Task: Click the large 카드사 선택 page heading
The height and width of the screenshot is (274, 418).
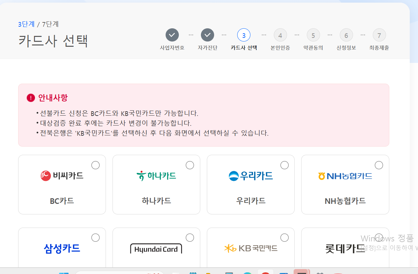Action: pyautogui.click(x=53, y=41)
